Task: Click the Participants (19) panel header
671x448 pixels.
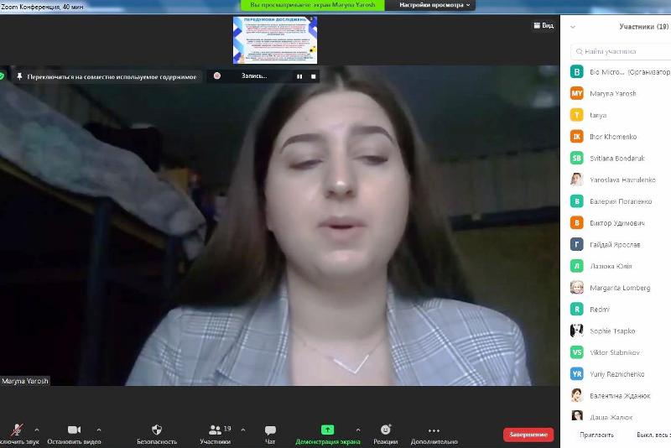Action: click(643, 27)
